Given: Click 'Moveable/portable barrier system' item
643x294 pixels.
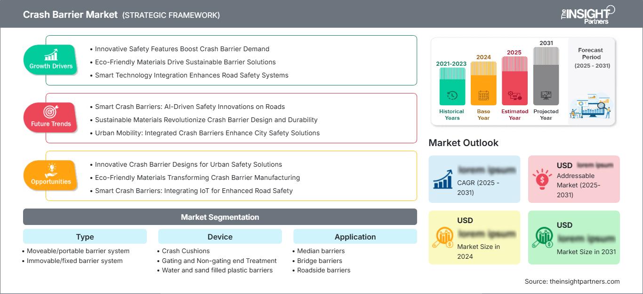Looking at the screenshot, I should pos(78,251).
